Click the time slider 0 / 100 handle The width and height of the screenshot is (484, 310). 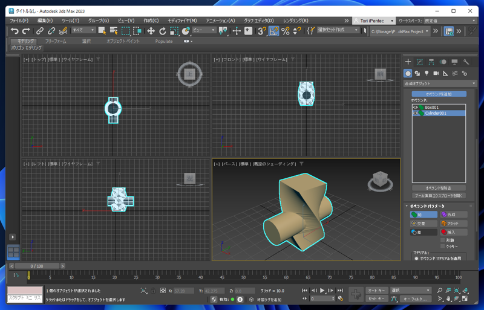point(37,266)
